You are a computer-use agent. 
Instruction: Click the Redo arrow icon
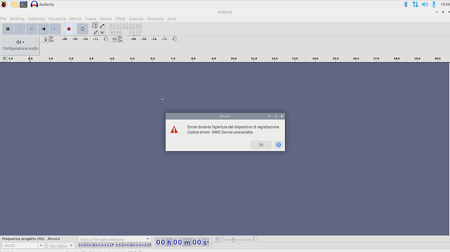coord(138,33)
